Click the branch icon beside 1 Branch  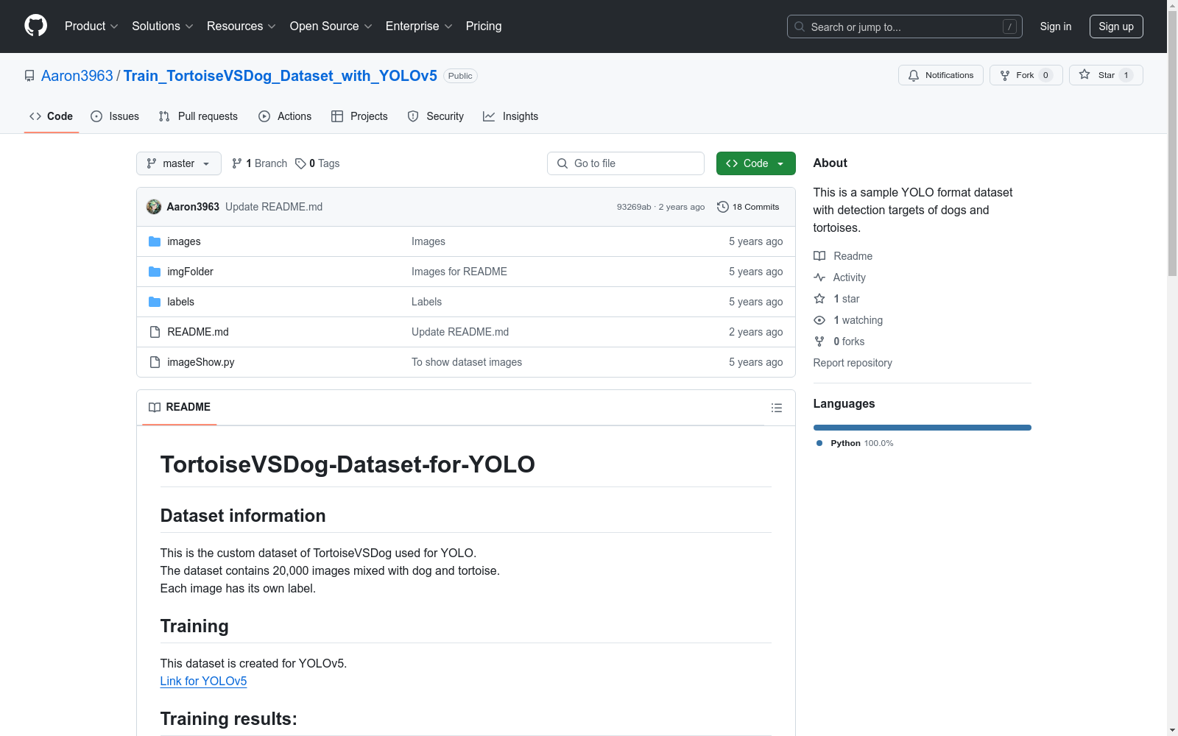coord(237,163)
